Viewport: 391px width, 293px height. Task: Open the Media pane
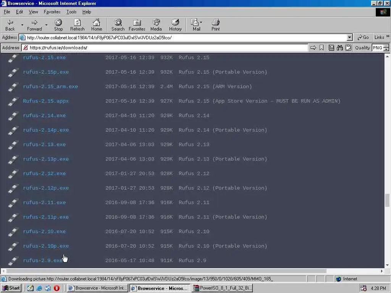pos(156,25)
